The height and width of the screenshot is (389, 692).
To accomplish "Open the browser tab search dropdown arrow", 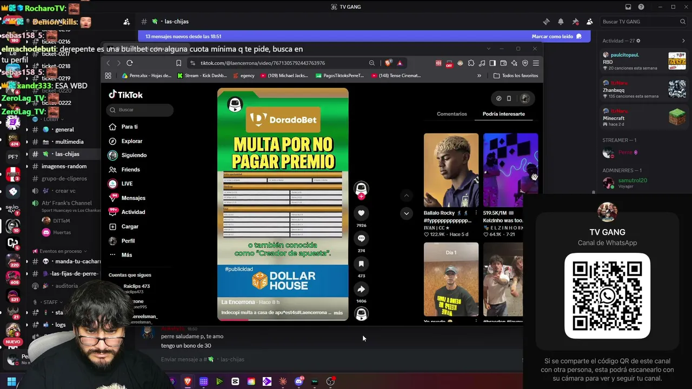I will point(489,49).
